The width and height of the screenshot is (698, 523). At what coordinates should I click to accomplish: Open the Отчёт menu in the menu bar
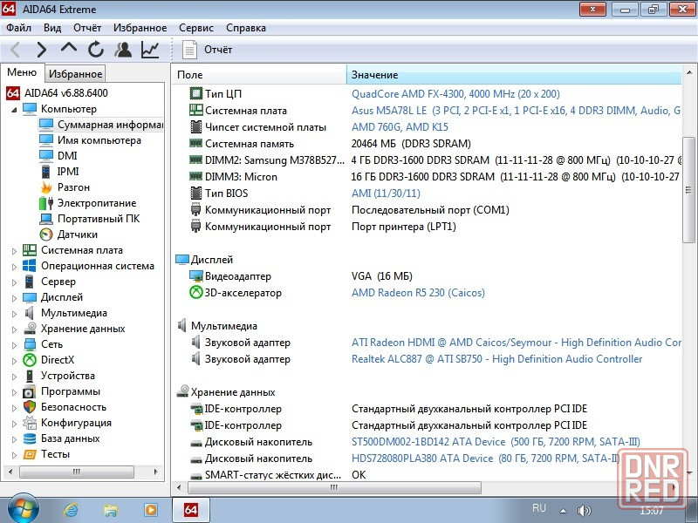click(x=87, y=28)
